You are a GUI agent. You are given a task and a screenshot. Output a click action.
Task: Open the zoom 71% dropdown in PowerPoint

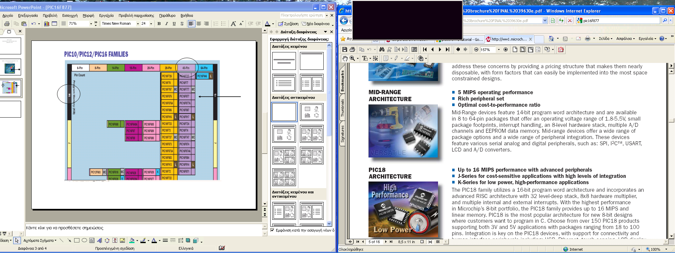(x=91, y=24)
